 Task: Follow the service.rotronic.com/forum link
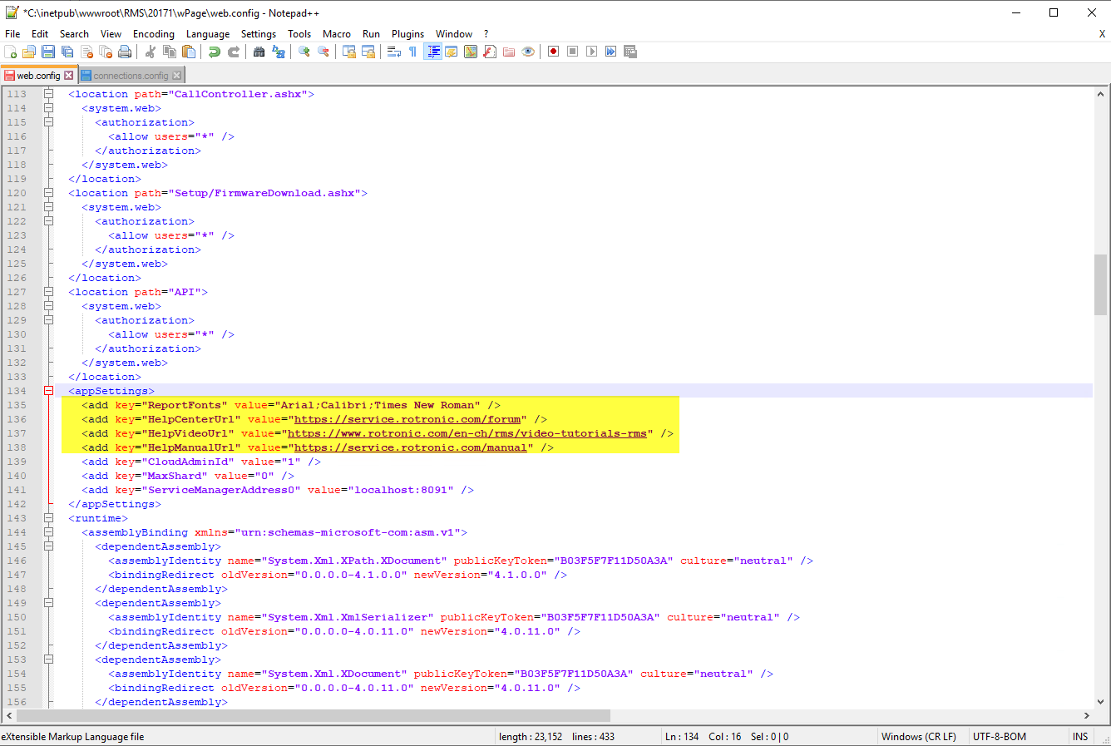pos(407,419)
